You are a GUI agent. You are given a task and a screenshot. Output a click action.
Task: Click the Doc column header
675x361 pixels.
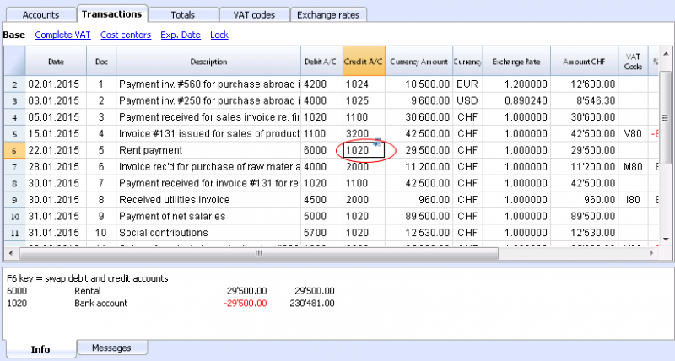pos(101,62)
